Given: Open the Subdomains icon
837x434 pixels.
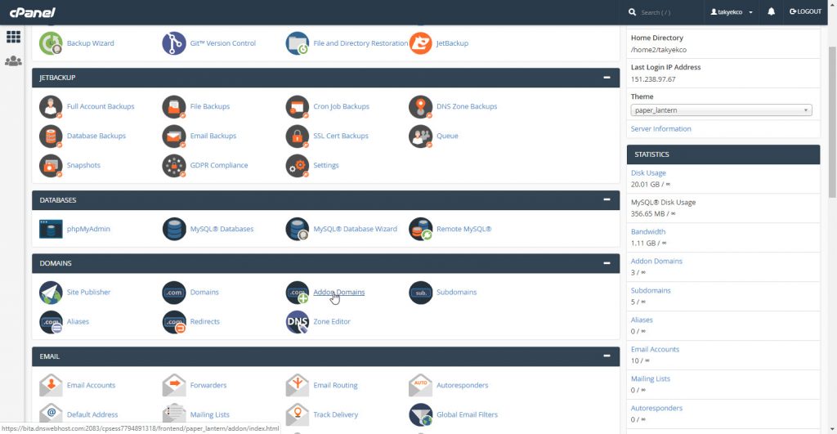Looking at the screenshot, I should [421, 293].
